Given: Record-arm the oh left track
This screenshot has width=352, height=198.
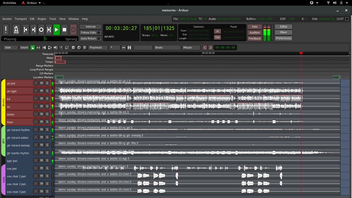Looking at the screenshot, I should (x=36, y=83).
